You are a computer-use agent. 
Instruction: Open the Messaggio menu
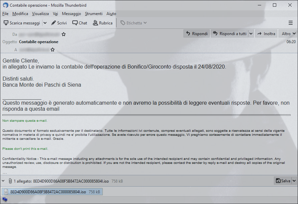(71, 14)
